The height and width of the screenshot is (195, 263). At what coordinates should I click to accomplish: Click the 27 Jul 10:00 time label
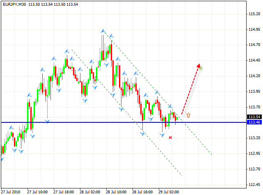pyautogui.click(x=37, y=192)
